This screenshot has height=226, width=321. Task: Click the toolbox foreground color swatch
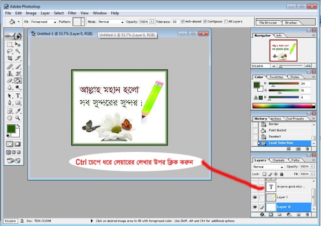[x=11, y=128]
